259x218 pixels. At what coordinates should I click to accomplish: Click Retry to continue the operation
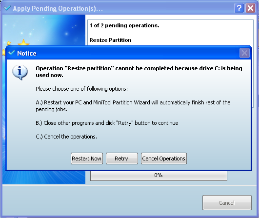tap(122, 159)
